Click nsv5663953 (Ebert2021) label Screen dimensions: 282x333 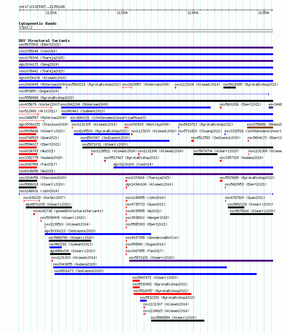coord(246,184)
